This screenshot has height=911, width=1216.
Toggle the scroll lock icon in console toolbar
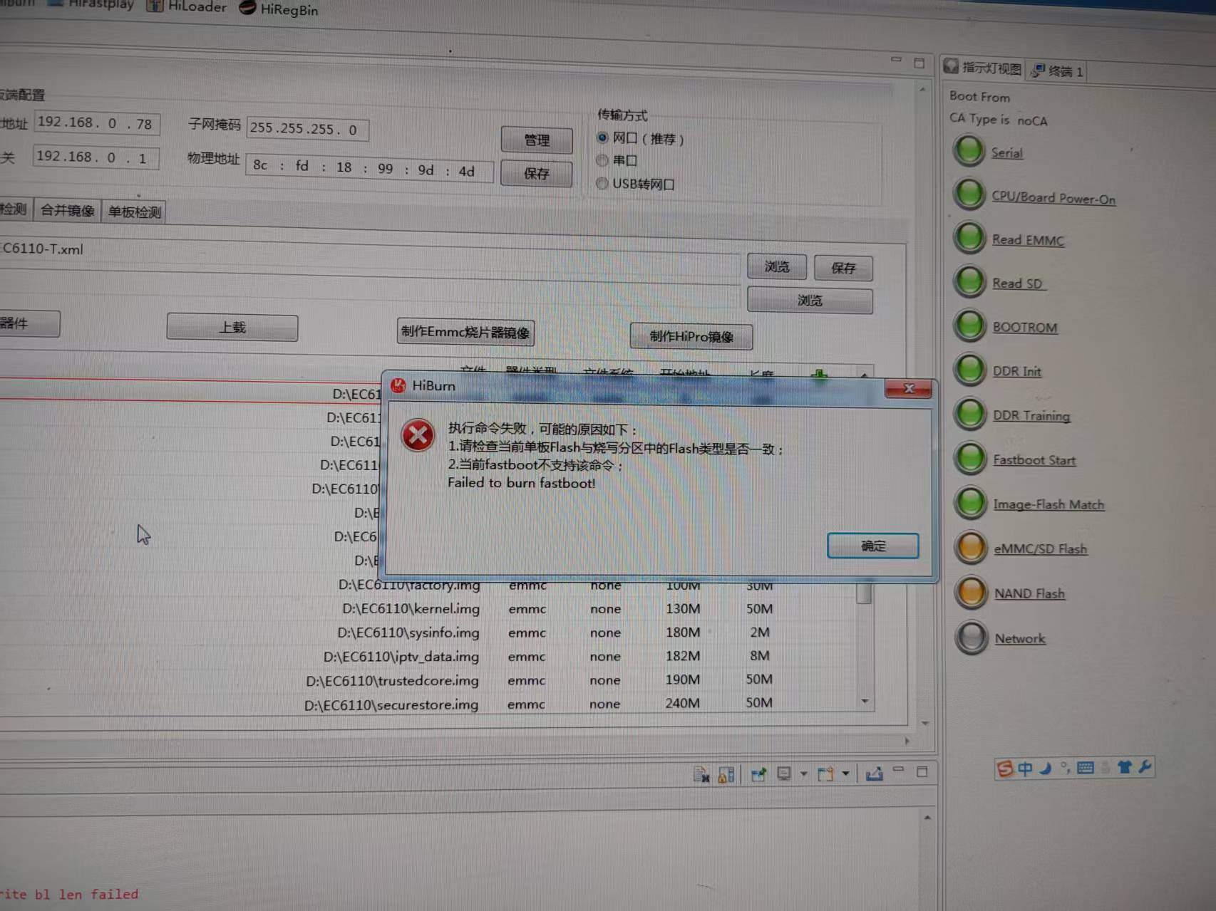point(726,774)
